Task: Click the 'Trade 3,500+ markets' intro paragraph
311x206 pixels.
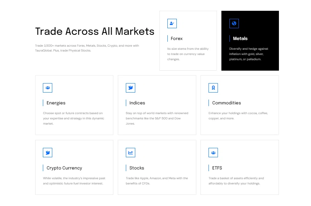Action: 87,48
